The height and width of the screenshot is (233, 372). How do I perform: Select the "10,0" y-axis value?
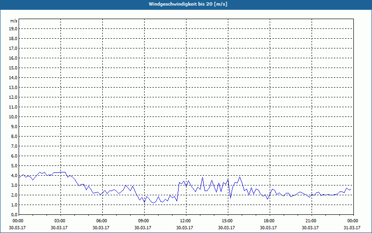coord(13,117)
